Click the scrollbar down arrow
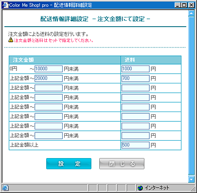Screen dimensions: 197x193 pyautogui.click(x=192, y=179)
